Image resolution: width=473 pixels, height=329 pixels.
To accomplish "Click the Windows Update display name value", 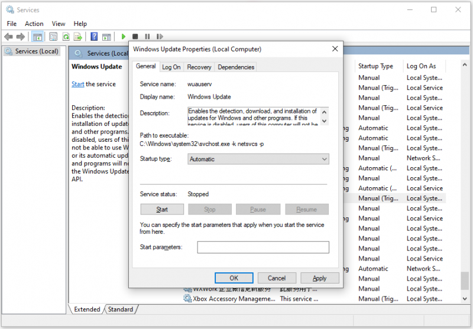I will click(209, 97).
